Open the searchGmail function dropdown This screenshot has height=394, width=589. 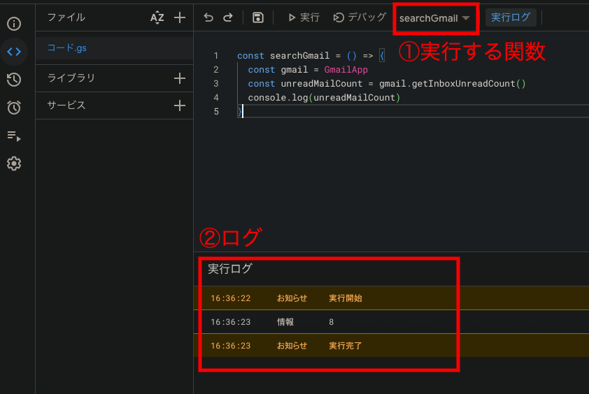pos(434,18)
